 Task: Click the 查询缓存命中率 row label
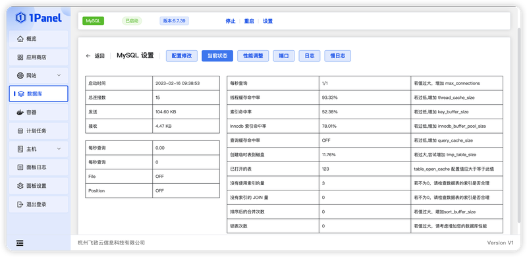tap(244, 140)
